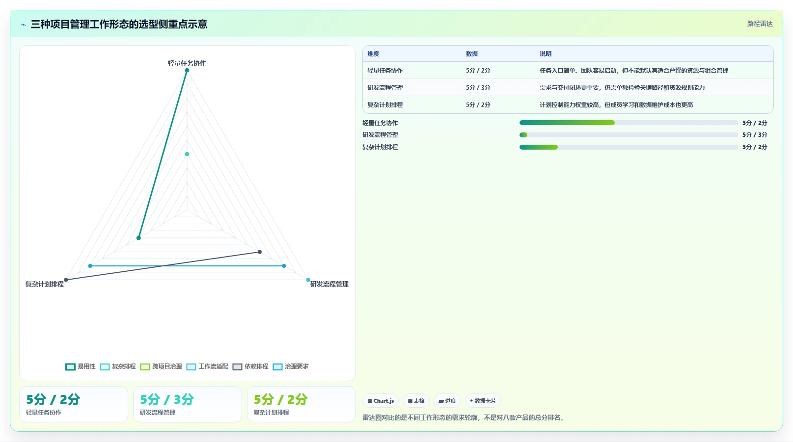Click the dark data point at the 复杂计划排程 vertex
The width and height of the screenshot is (793, 442).
(x=66, y=280)
